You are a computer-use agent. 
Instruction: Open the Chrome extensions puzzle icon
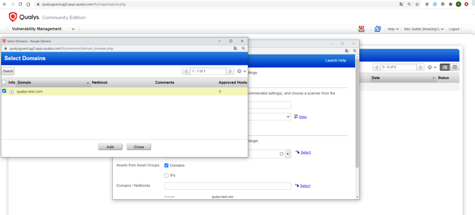click(x=450, y=4)
